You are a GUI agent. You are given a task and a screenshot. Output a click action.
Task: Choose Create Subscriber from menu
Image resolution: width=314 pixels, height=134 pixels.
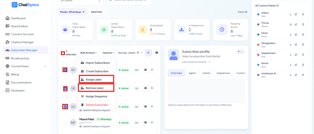click(96, 71)
